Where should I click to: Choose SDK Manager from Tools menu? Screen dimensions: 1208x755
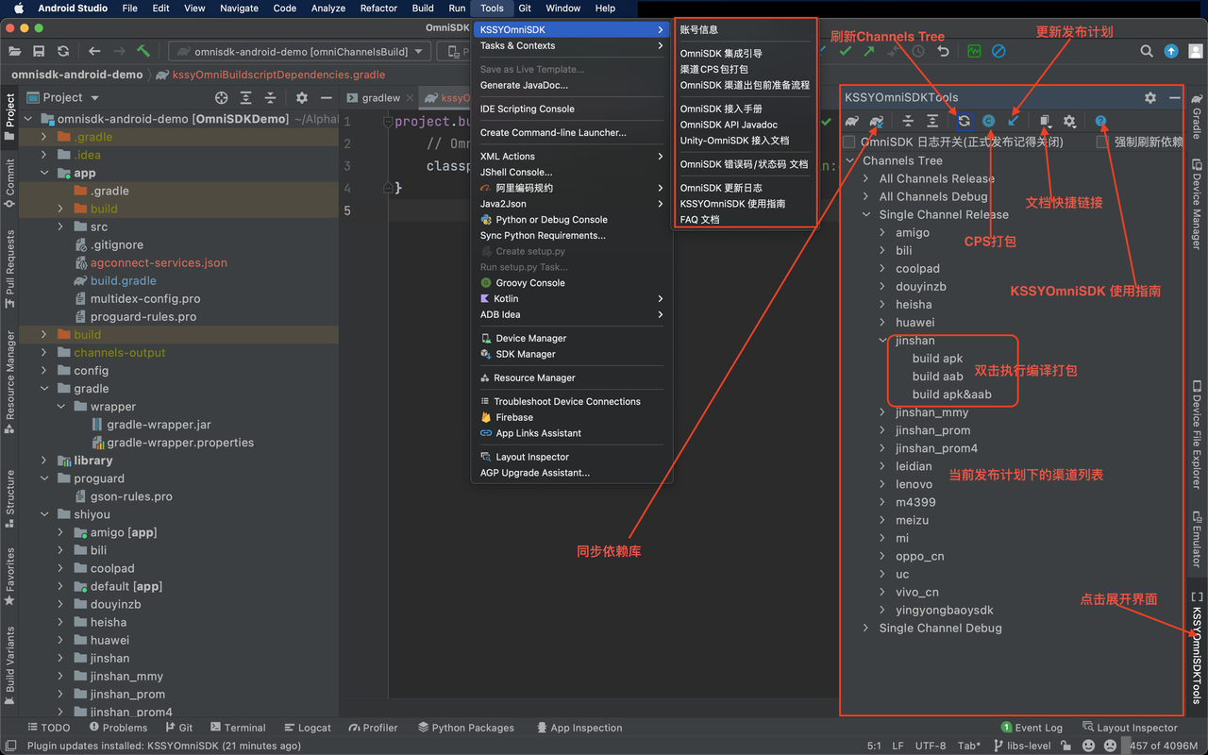[572, 354]
